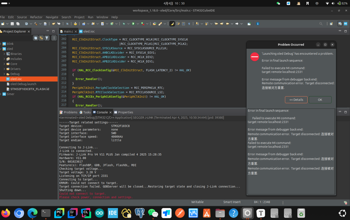Open the dropdown arrow beside the Run icon

137,24
